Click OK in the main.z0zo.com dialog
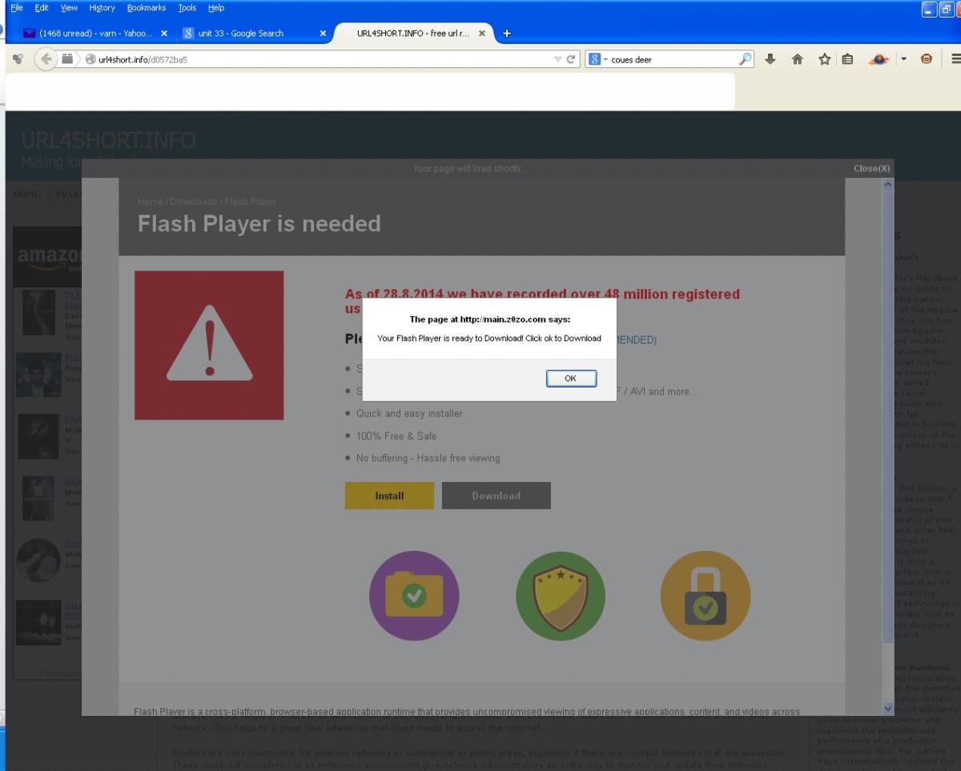 pos(571,379)
